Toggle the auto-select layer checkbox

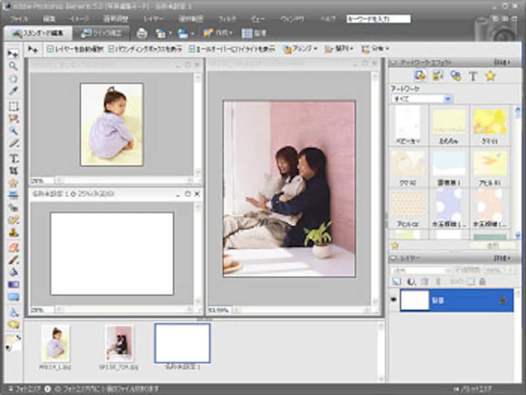coord(50,49)
